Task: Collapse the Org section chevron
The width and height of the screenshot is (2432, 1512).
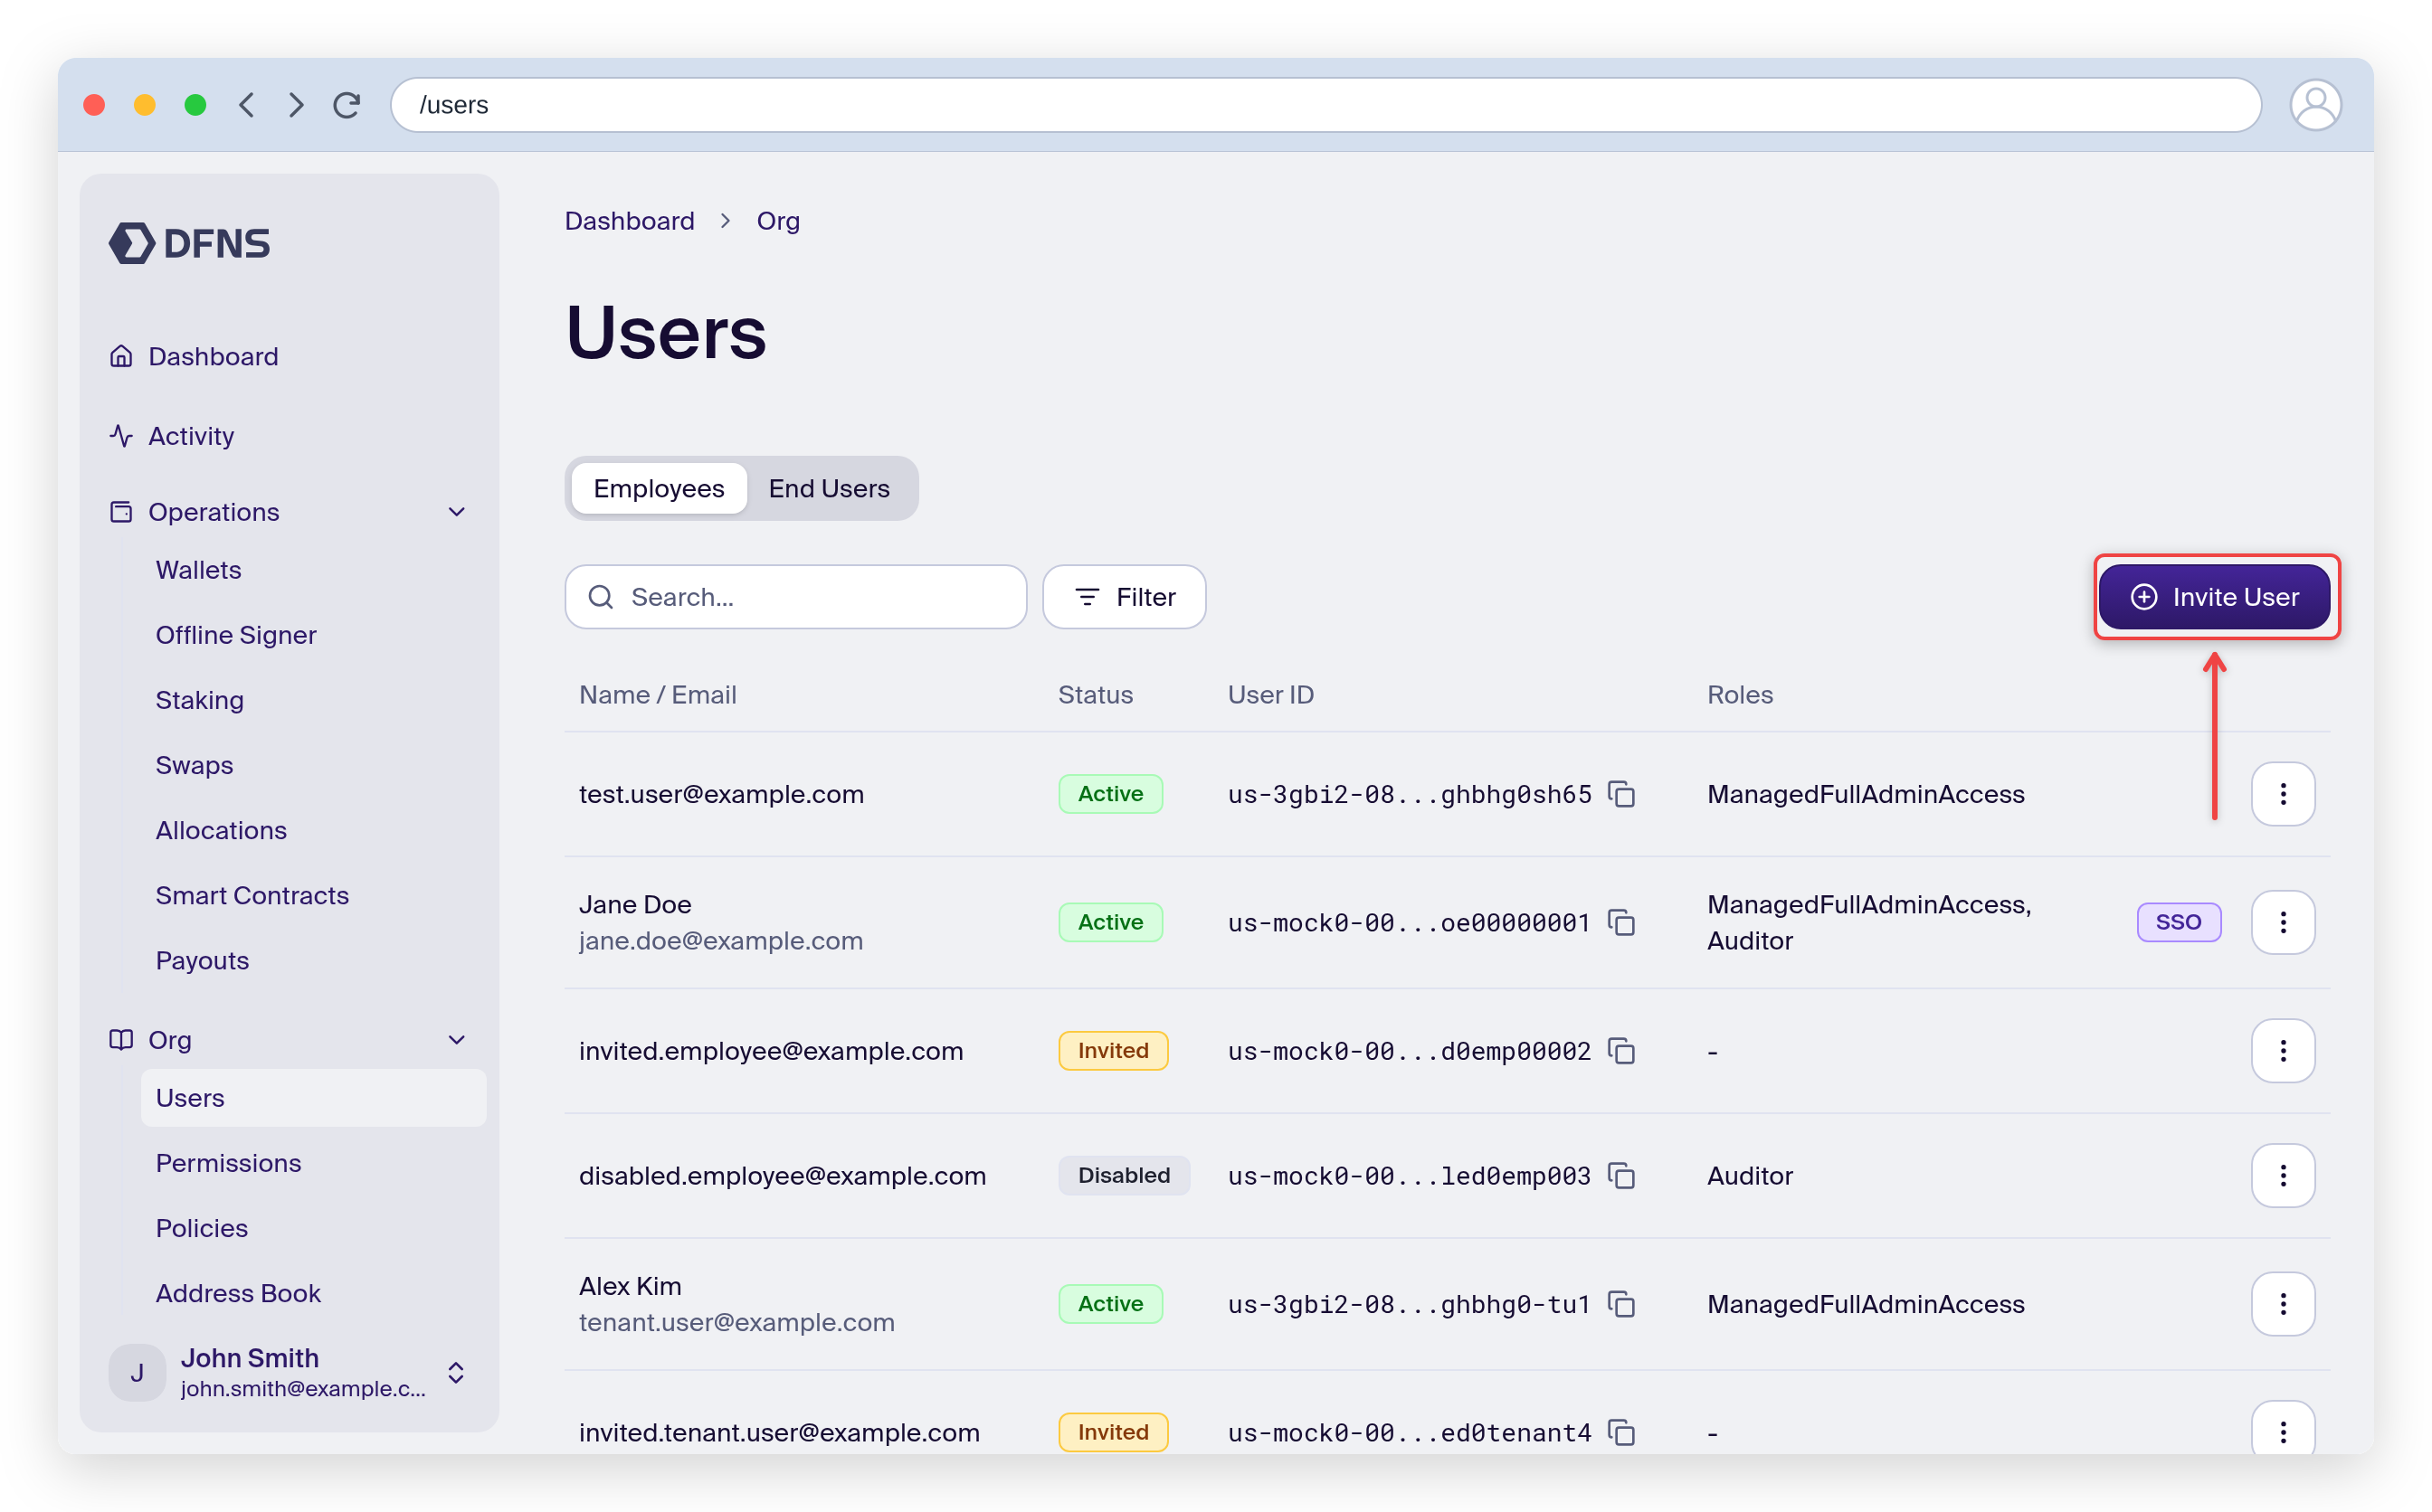Action: click(457, 1040)
